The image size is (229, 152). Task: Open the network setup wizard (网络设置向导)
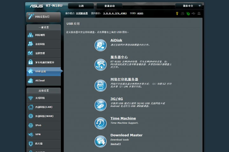click(44, 17)
